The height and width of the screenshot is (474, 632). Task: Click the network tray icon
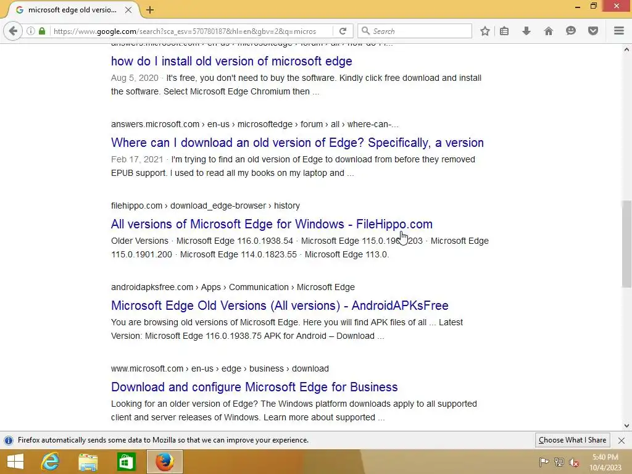(x=559, y=462)
